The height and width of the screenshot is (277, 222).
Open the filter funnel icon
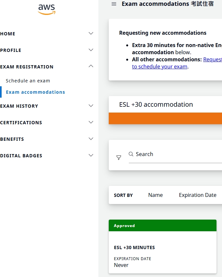(119, 158)
